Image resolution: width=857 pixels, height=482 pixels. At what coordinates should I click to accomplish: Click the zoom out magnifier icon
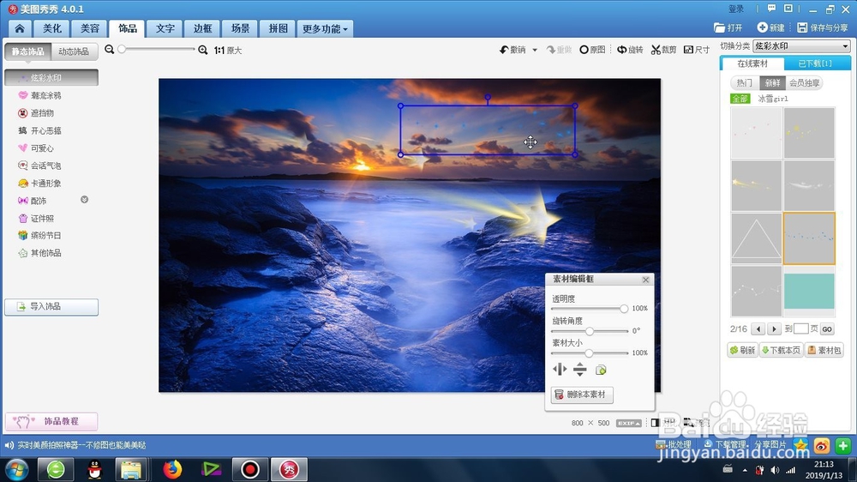coord(110,50)
